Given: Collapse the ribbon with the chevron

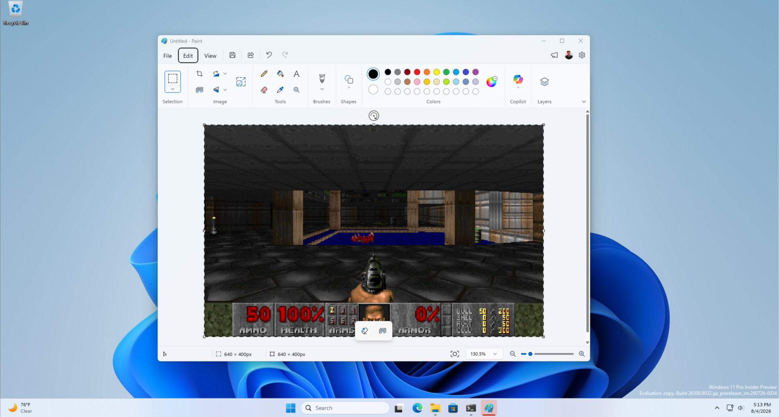Looking at the screenshot, I should click(x=584, y=102).
